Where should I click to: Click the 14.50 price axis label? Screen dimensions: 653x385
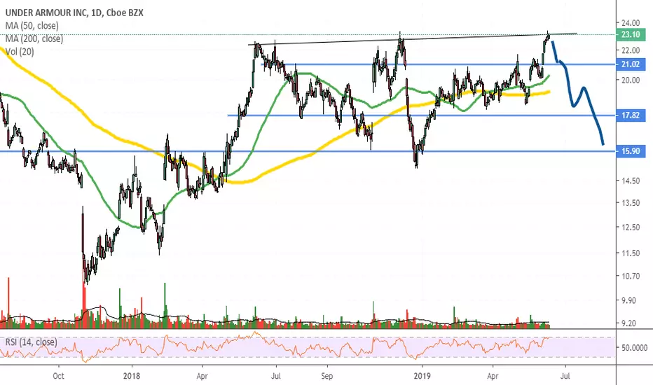click(630, 181)
